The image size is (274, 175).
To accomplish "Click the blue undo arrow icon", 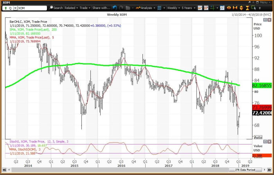I will [x=114, y=7].
